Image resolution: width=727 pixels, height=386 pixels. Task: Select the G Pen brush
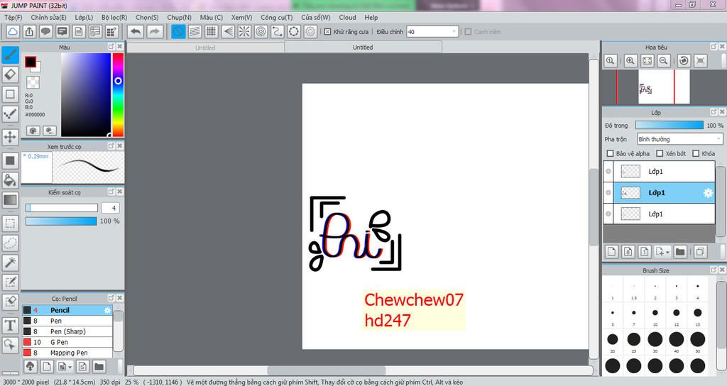pos(67,342)
